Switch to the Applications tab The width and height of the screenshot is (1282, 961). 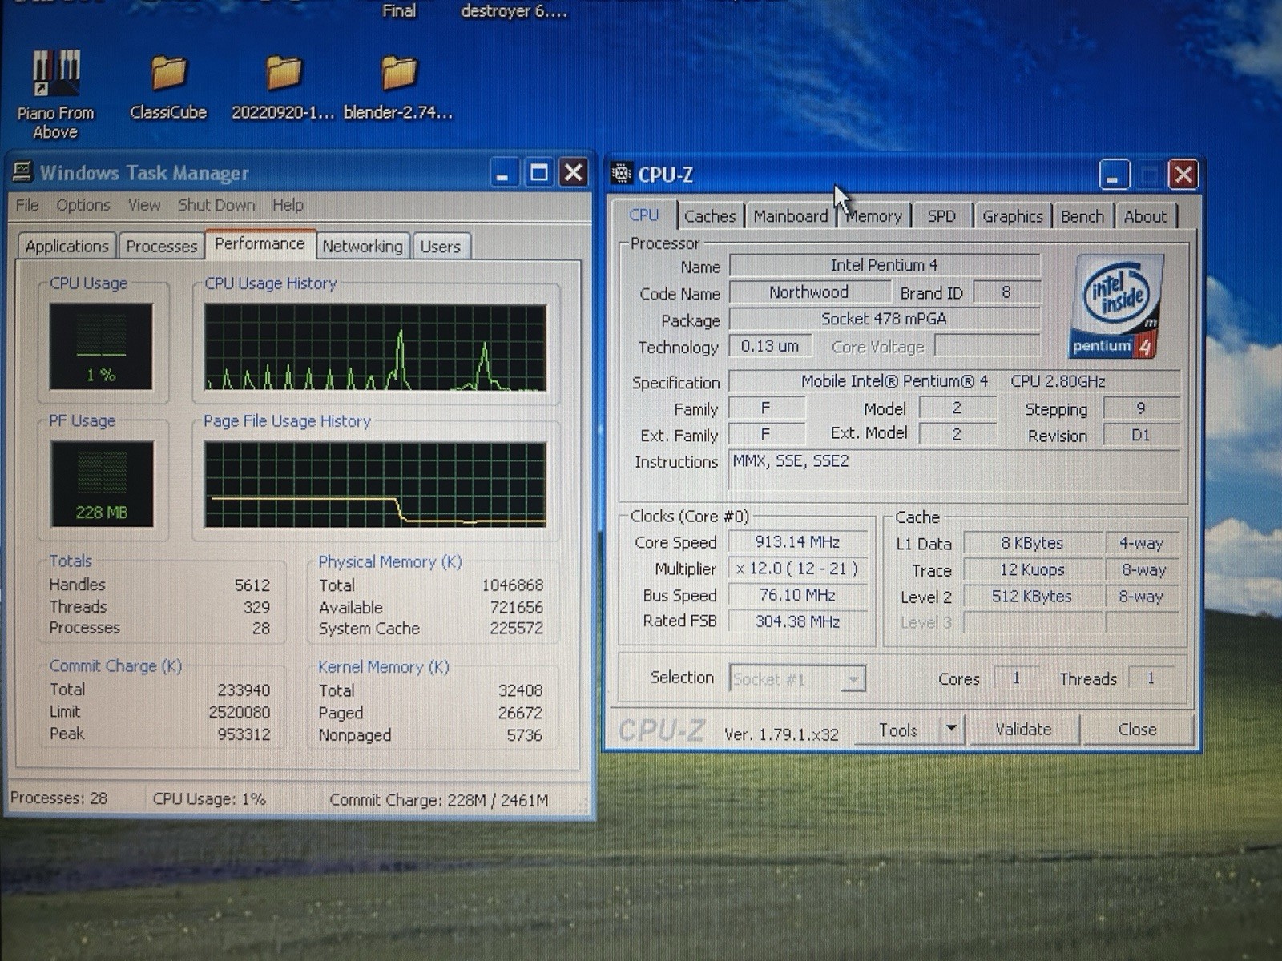(67, 246)
